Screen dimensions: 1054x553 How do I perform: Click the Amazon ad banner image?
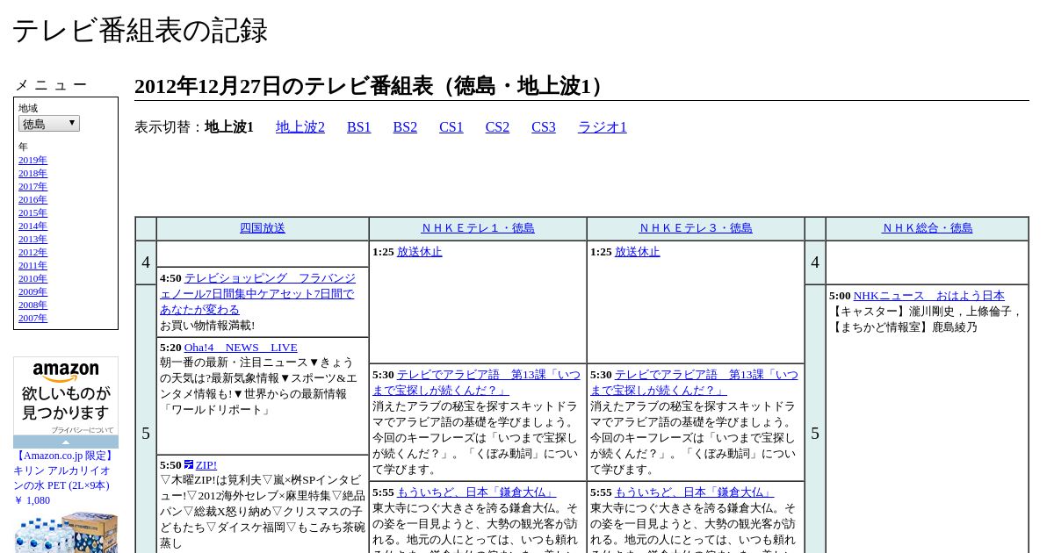[66, 391]
